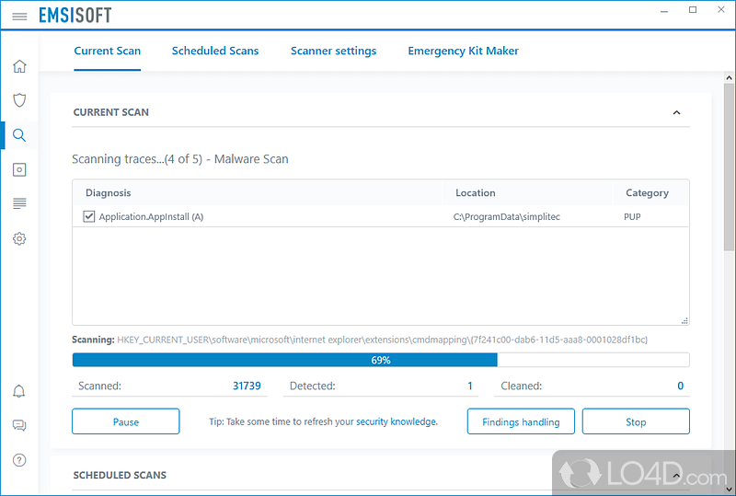Click the Findings handling button
The image size is (736, 496).
pyautogui.click(x=521, y=421)
